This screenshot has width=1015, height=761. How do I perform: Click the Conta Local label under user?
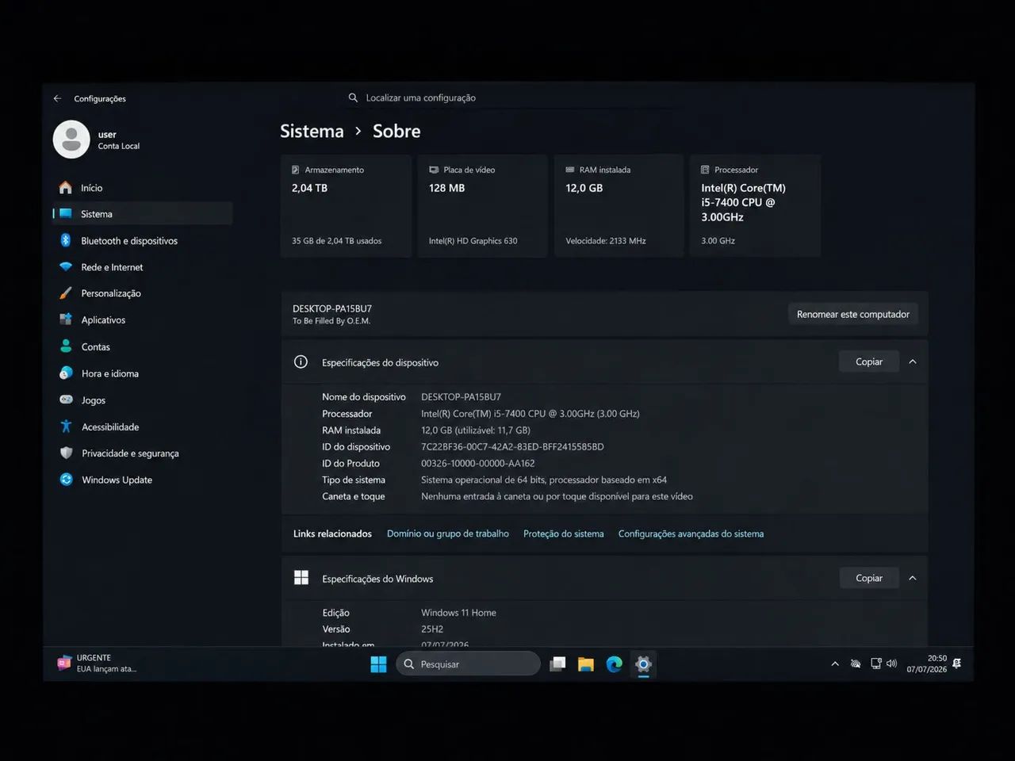tap(119, 146)
